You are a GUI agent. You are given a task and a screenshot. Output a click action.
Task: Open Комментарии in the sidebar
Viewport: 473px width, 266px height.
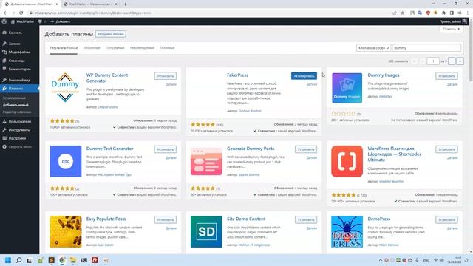[x=19, y=69]
